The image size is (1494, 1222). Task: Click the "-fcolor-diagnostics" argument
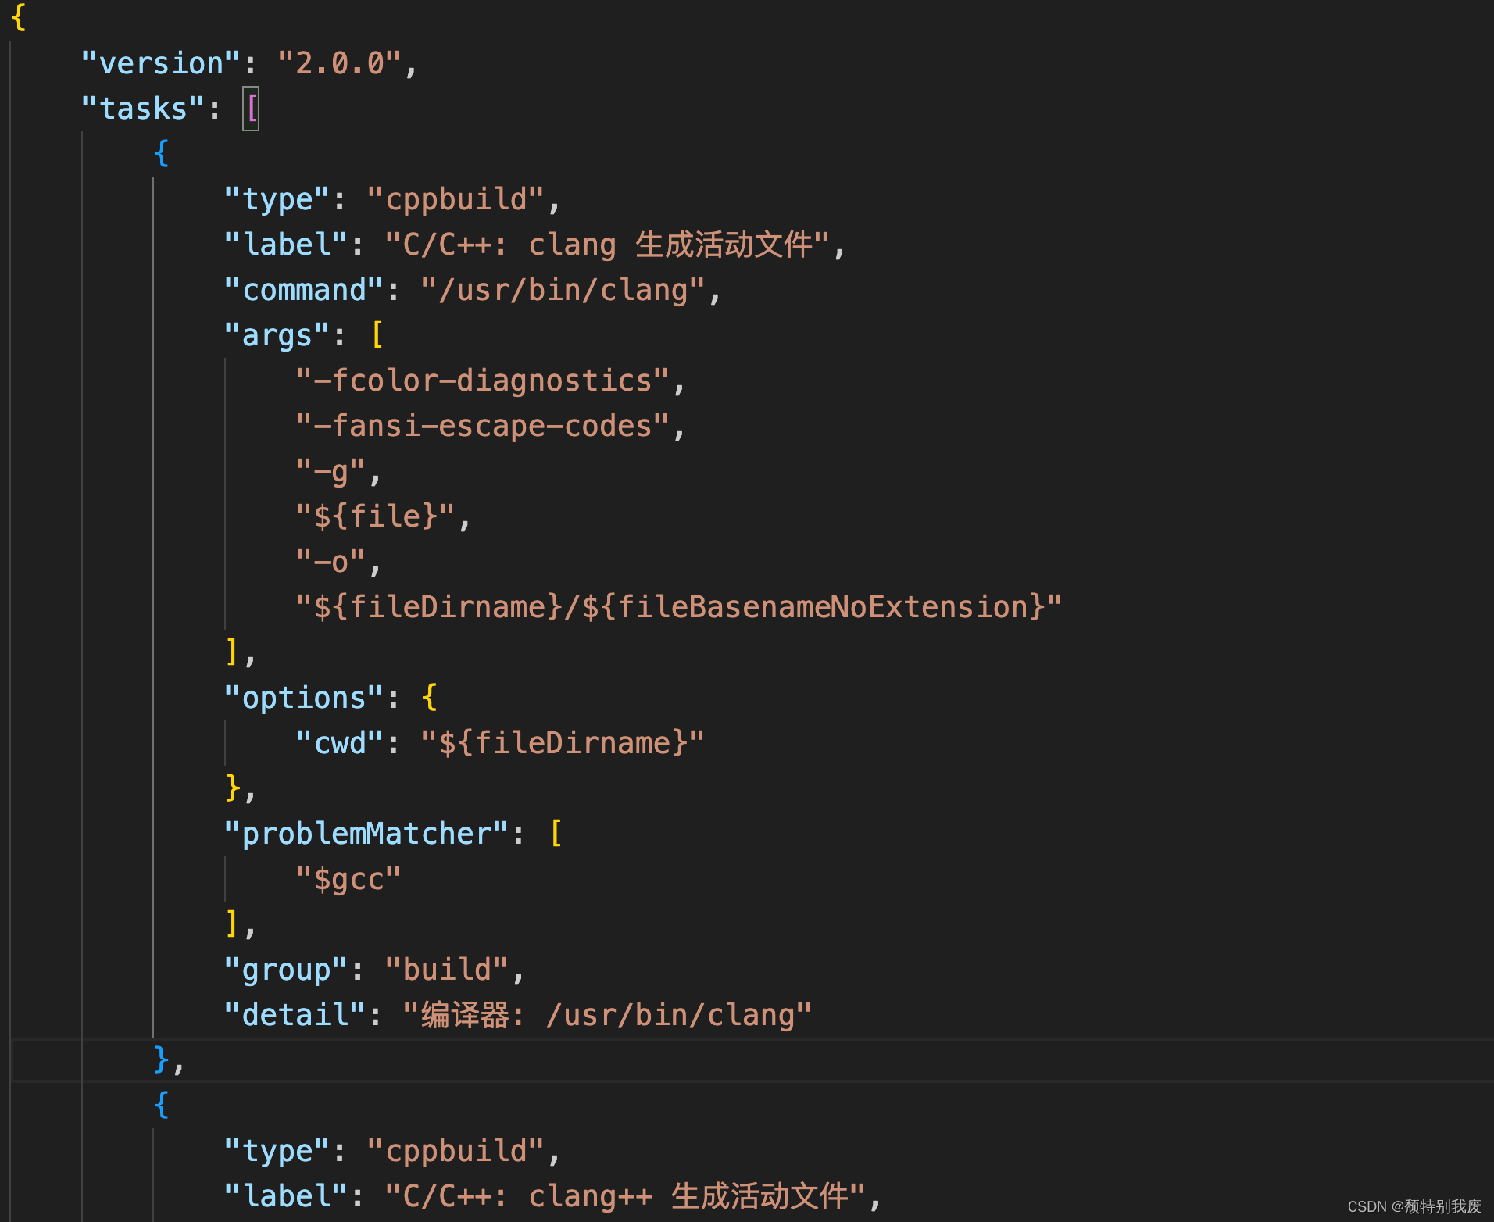coord(482,381)
